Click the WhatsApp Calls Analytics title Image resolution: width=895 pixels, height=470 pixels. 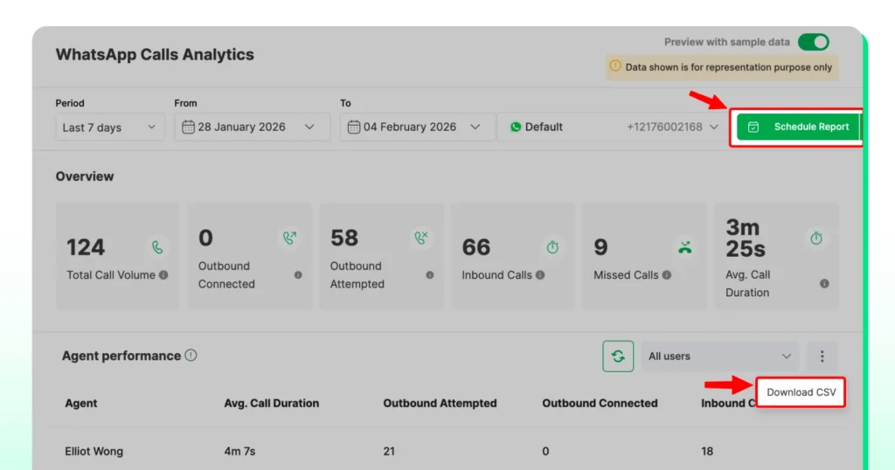click(x=155, y=55)
